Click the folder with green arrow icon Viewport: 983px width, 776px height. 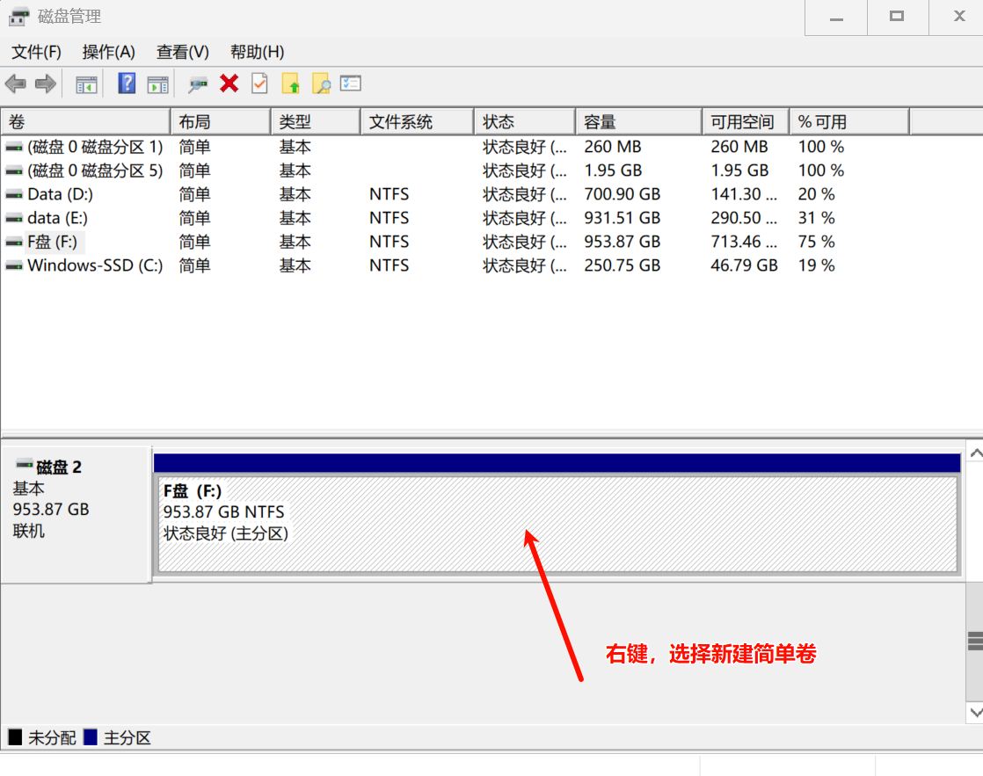(291, 84)
